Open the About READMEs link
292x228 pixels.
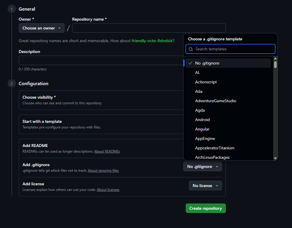107,151
